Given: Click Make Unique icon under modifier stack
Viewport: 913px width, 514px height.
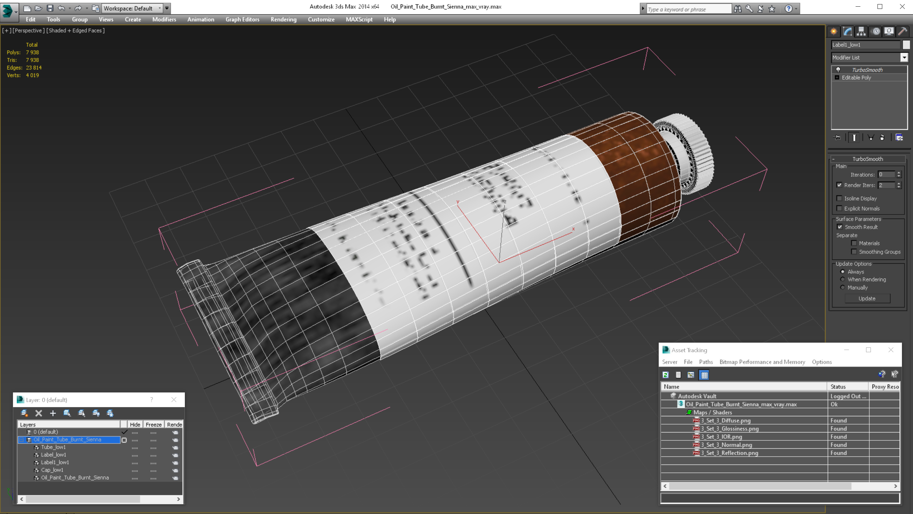Looking at the screenshot, I should (x=871, y=137).
